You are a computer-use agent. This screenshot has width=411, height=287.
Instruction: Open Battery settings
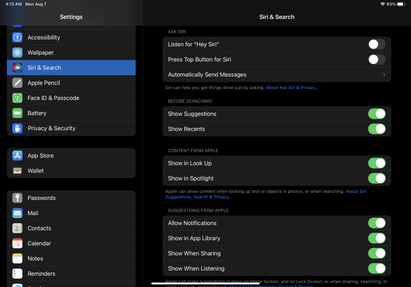click(71, 113)
